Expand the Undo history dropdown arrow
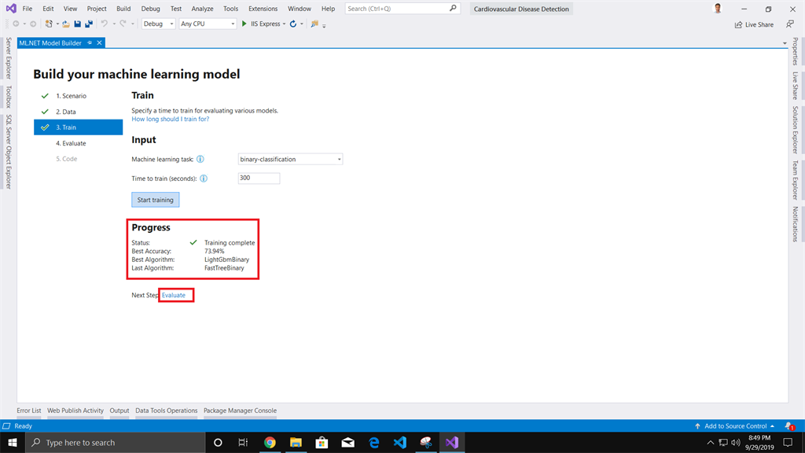805x453 pixels. [x=114, y=24]
